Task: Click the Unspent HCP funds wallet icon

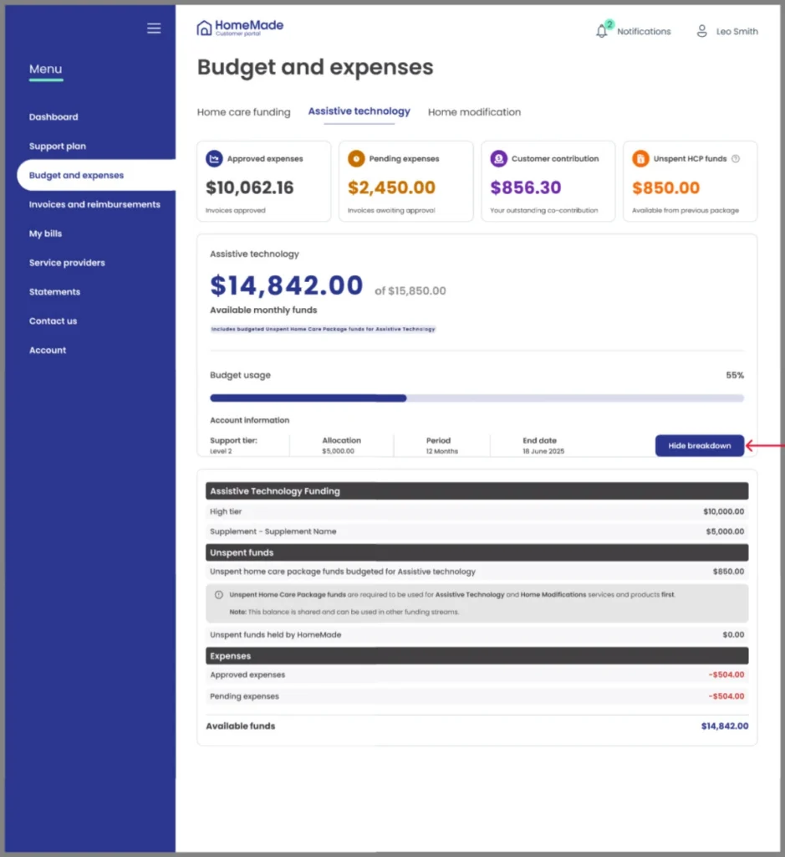Action: coord(640,159)
